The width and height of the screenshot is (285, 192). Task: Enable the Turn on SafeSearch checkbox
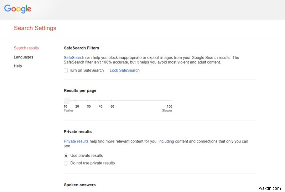(66, 71)
